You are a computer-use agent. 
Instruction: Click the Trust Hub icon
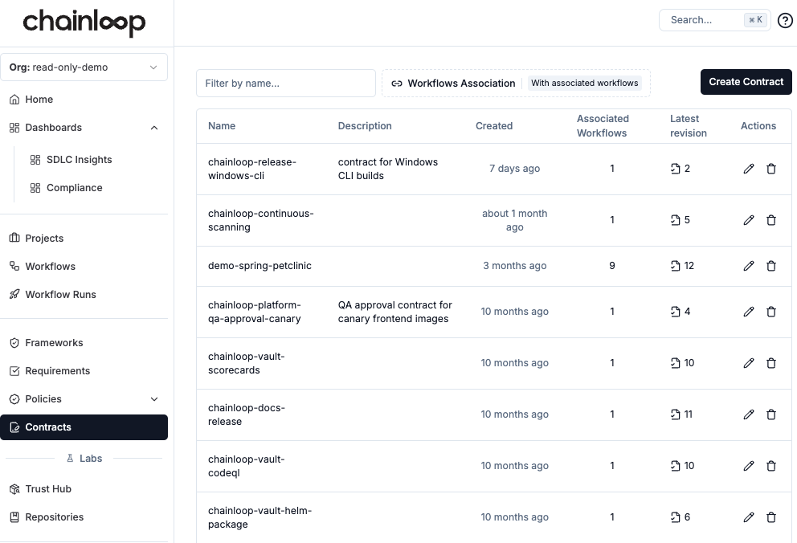(14, 489)
